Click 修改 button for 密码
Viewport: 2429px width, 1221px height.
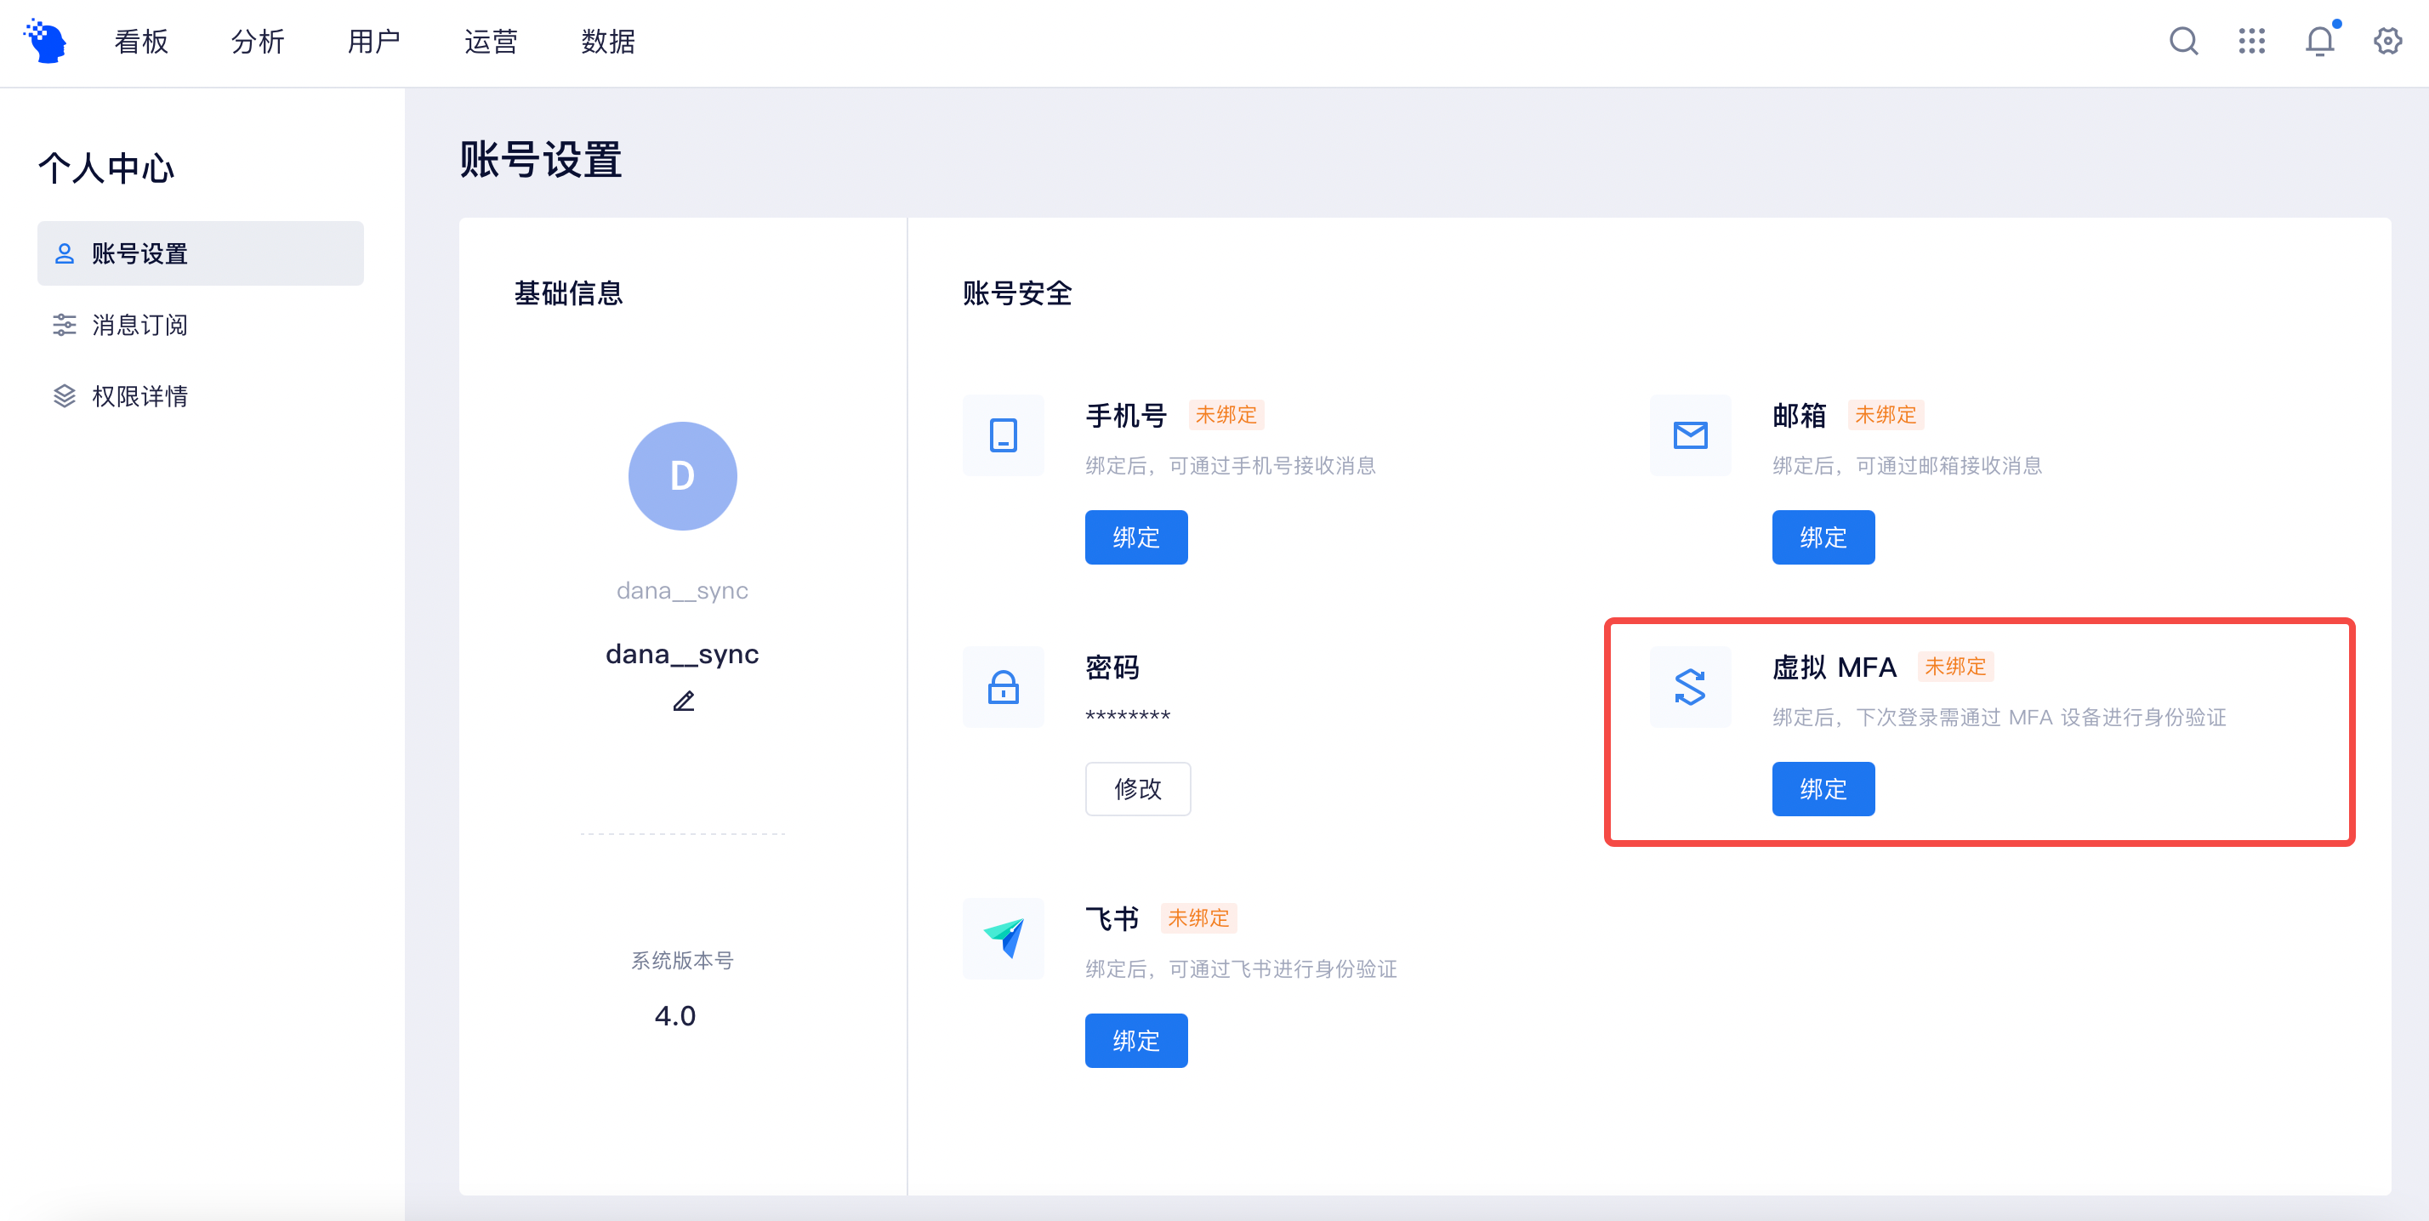pos(1138,789)
